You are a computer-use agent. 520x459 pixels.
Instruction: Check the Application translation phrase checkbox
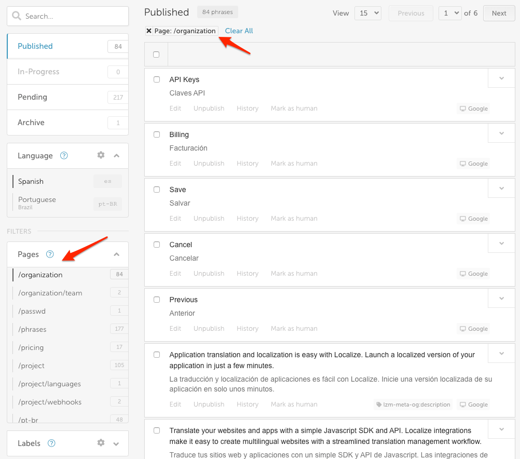[x=157, y=355]
